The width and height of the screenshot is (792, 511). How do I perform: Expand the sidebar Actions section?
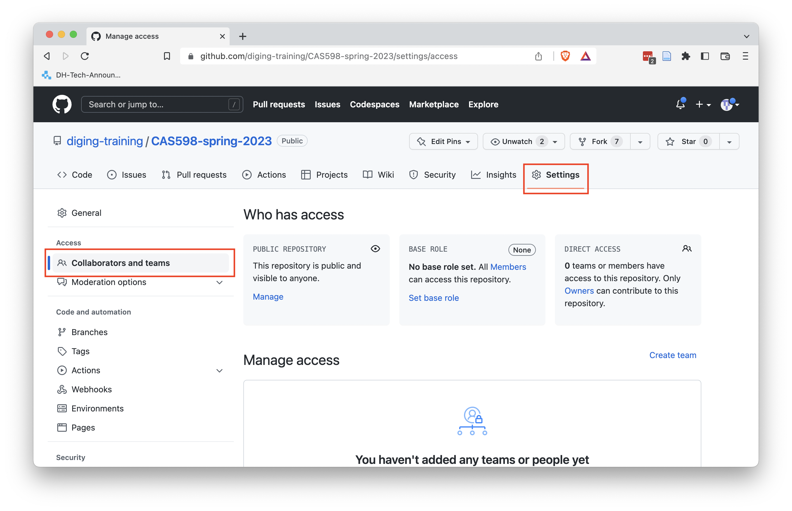click(141, 370)
